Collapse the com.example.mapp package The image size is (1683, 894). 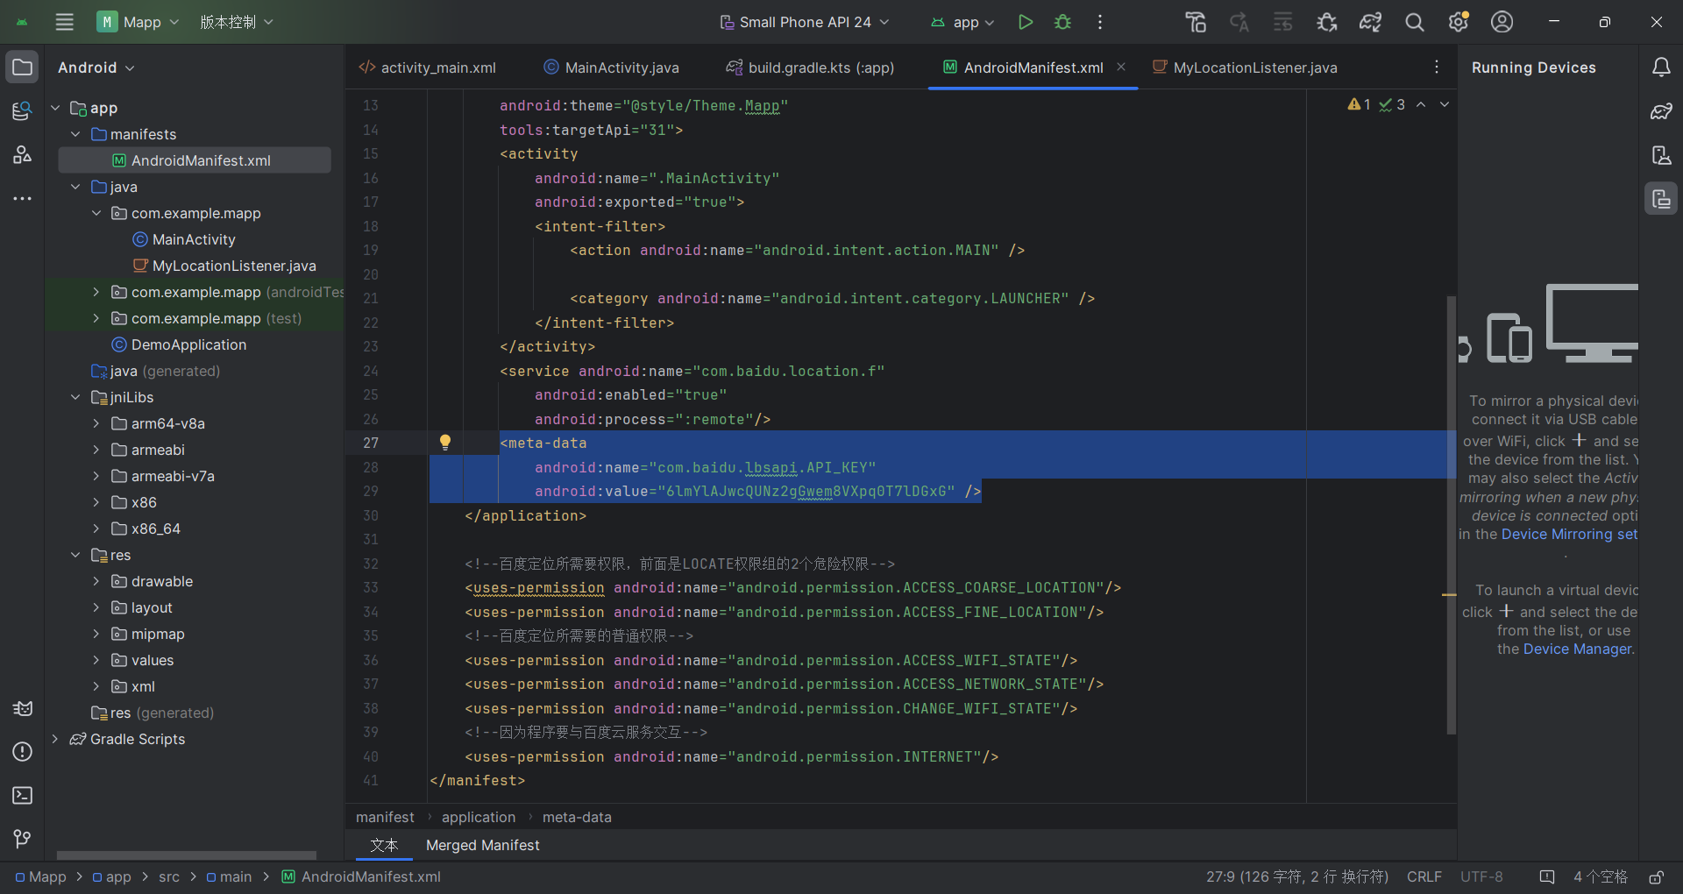[x=96, y=213]
